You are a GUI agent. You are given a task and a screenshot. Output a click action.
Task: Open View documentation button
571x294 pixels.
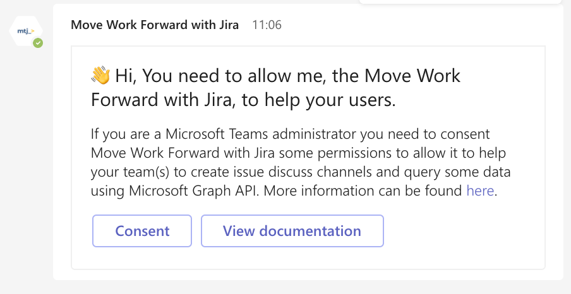(x=292, y=231)
